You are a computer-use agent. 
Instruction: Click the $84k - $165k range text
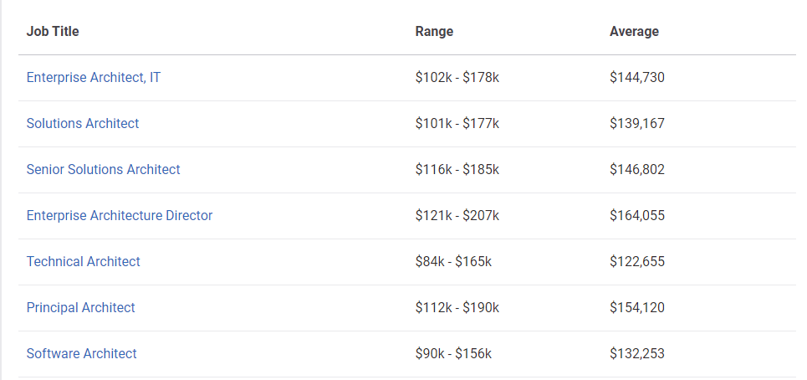453,262
